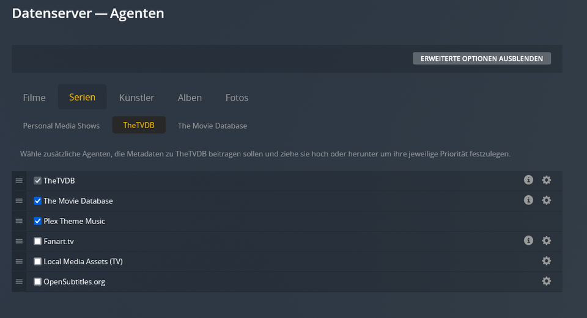This screenshot has width=587, height=318.
Task: Open OpenSubtitles.org settings gear
Action: 546,281
